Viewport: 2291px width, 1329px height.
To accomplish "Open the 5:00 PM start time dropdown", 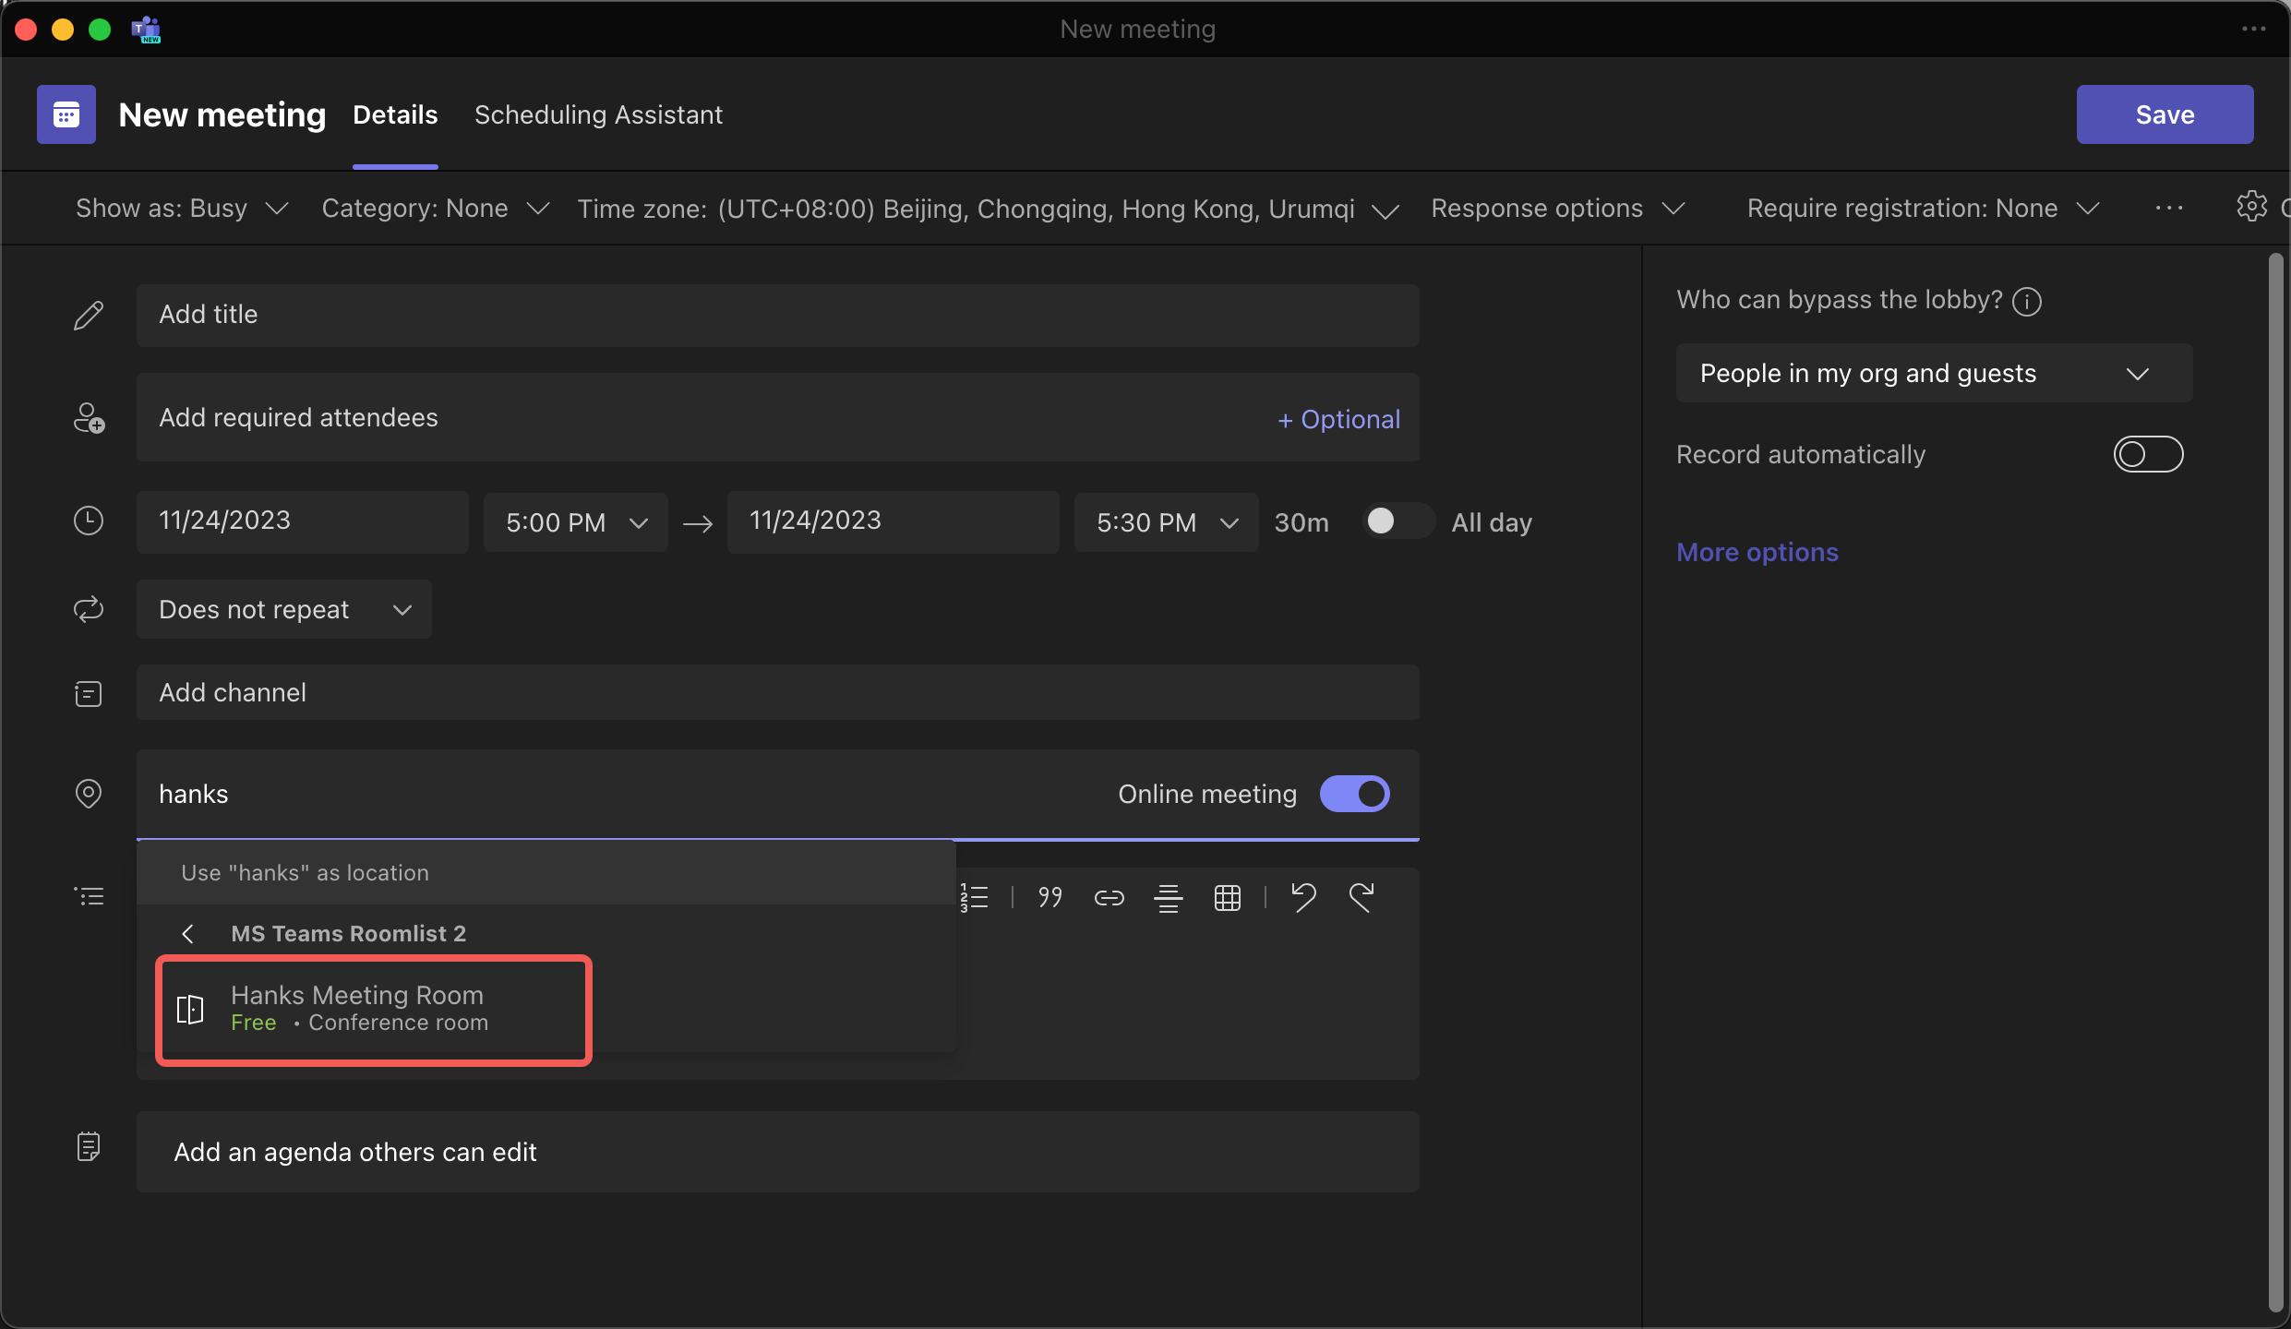I will click(576, 522).
